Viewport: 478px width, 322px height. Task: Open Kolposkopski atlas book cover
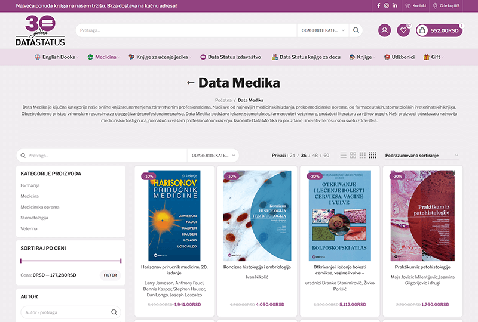(340, 215)
